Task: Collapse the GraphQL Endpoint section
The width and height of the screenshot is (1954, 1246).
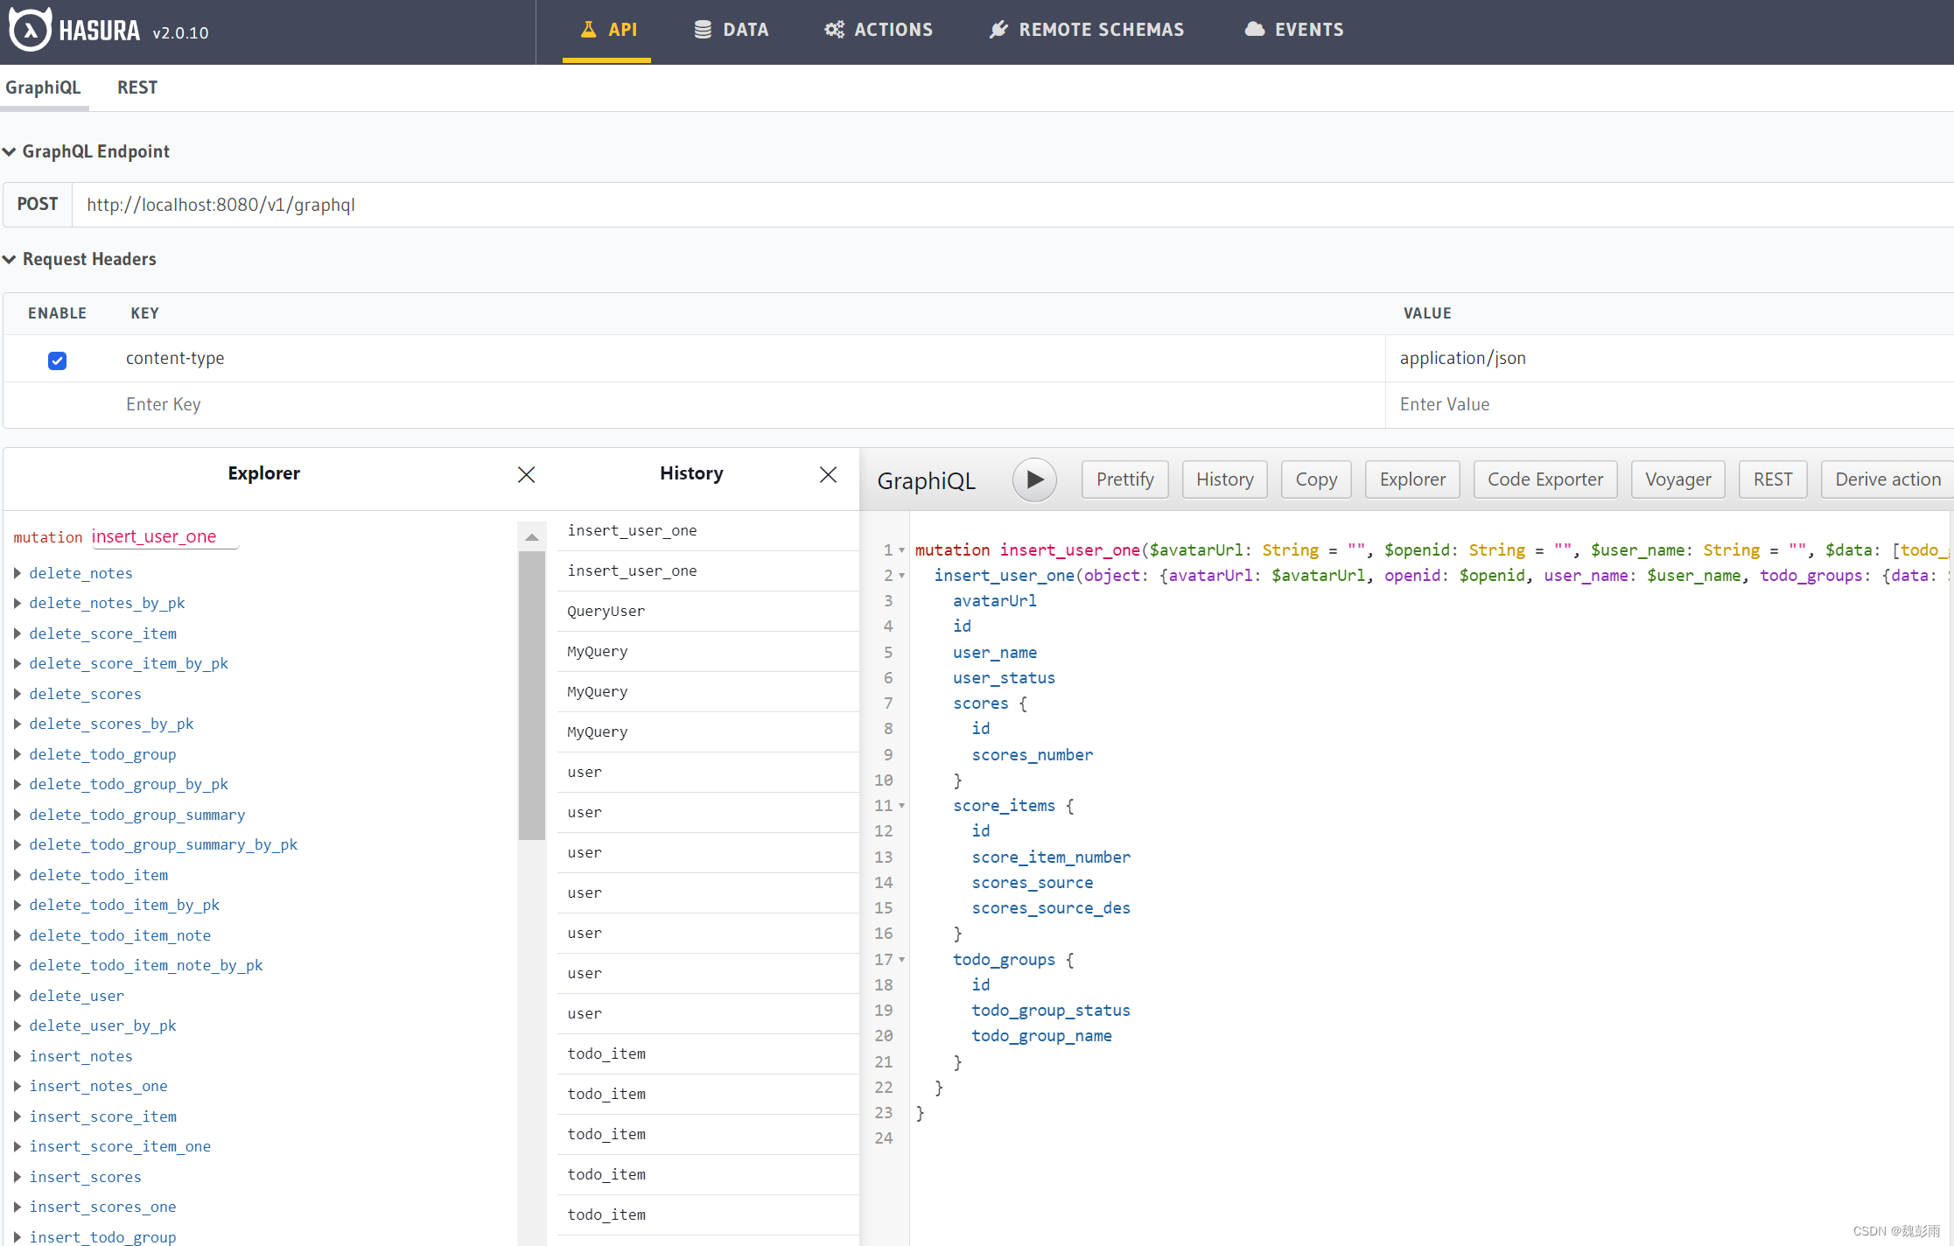Action: (x=9, y=150)
